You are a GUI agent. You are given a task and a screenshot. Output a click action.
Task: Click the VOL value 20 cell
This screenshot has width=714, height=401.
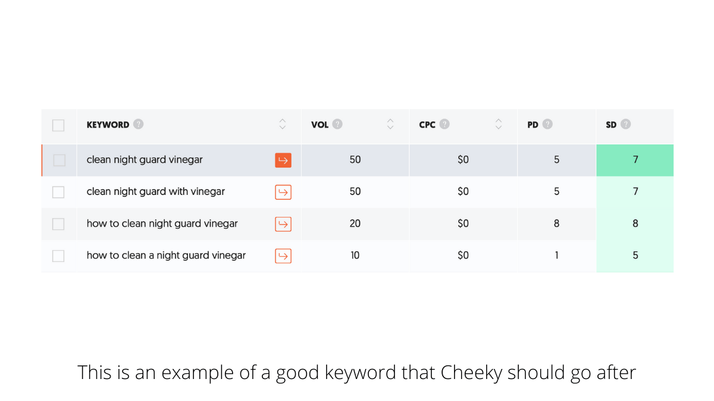pyautogui.click(x=355, y=223)
